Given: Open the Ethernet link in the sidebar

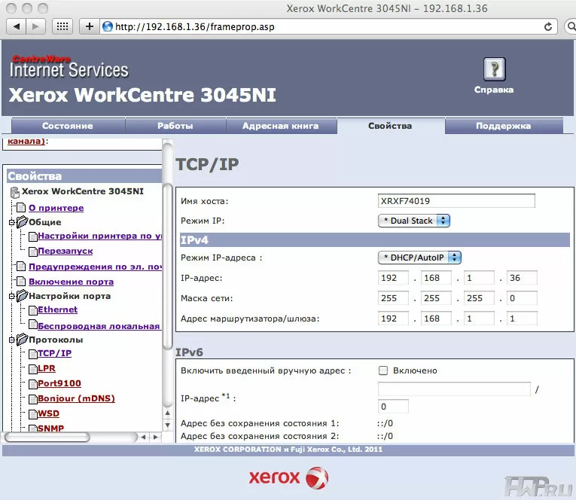Looking at the screenshot, I should point(57,309).
